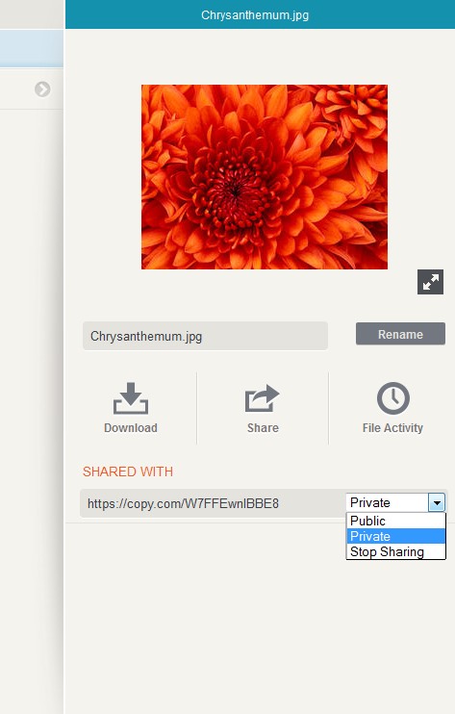
Task: Open the fullscreen expand arrows icon
Action: click(430, 282)
